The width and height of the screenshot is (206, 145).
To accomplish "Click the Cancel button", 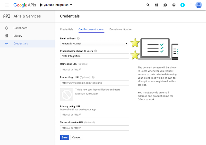I will click(76, 137).
